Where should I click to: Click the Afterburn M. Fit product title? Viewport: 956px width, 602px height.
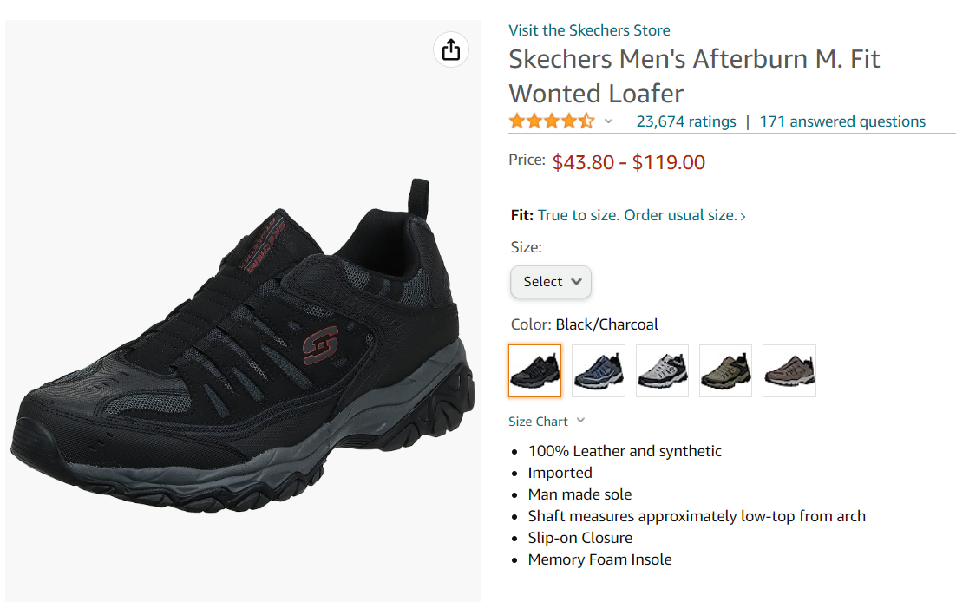pyautogui.click(x=694, y=76)
